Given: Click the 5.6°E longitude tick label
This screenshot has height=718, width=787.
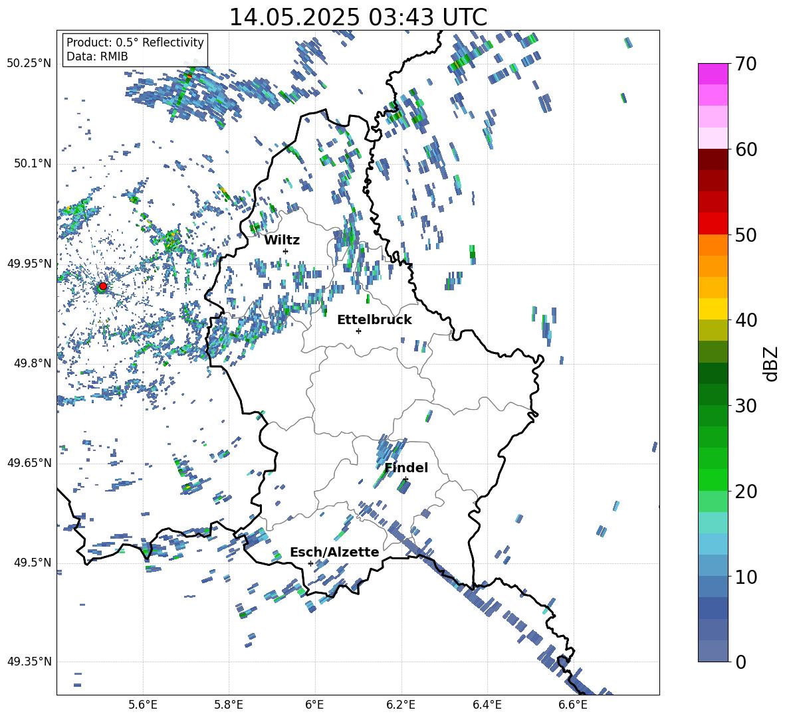Looking at the screenshot, I should coord(143,705).
